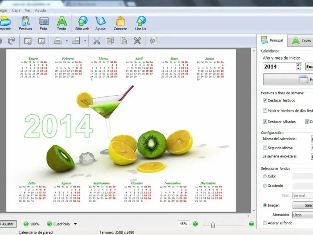Click the first align layers icon
Viewport: 313px width, 235px height.
(58, 41)
